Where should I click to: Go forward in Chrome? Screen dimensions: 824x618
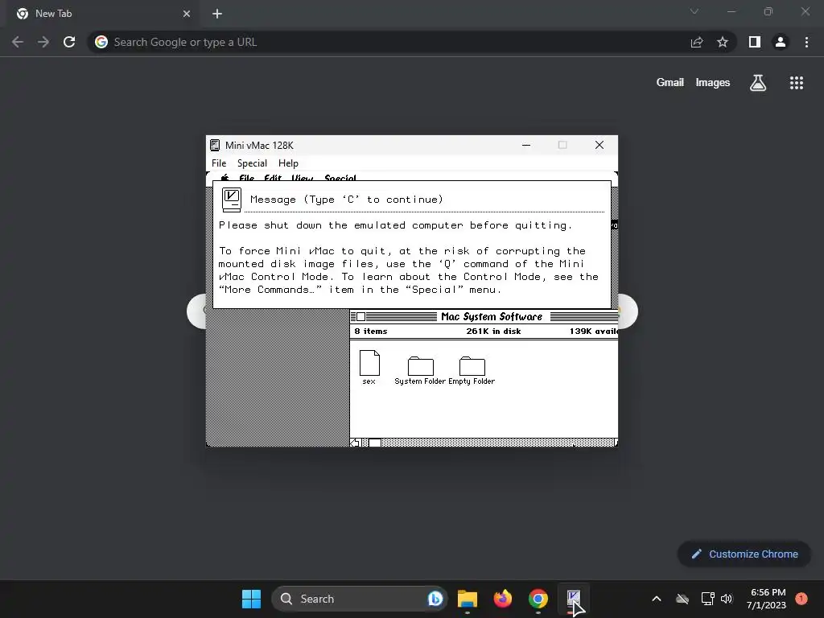[43, 42]
